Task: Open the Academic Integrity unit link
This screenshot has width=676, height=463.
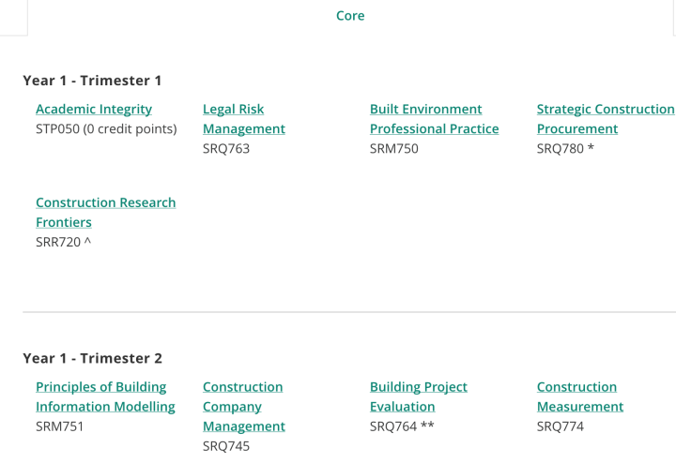Action: pyautogui.click(x=94, y=109)
